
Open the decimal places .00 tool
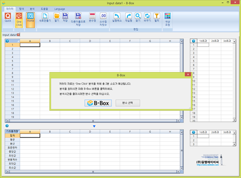[103, 19]
